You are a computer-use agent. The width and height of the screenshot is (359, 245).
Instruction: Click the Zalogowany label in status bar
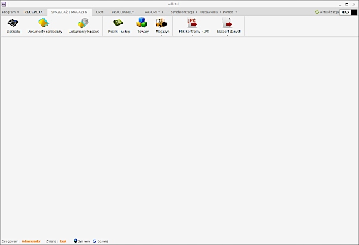(10, 241)
